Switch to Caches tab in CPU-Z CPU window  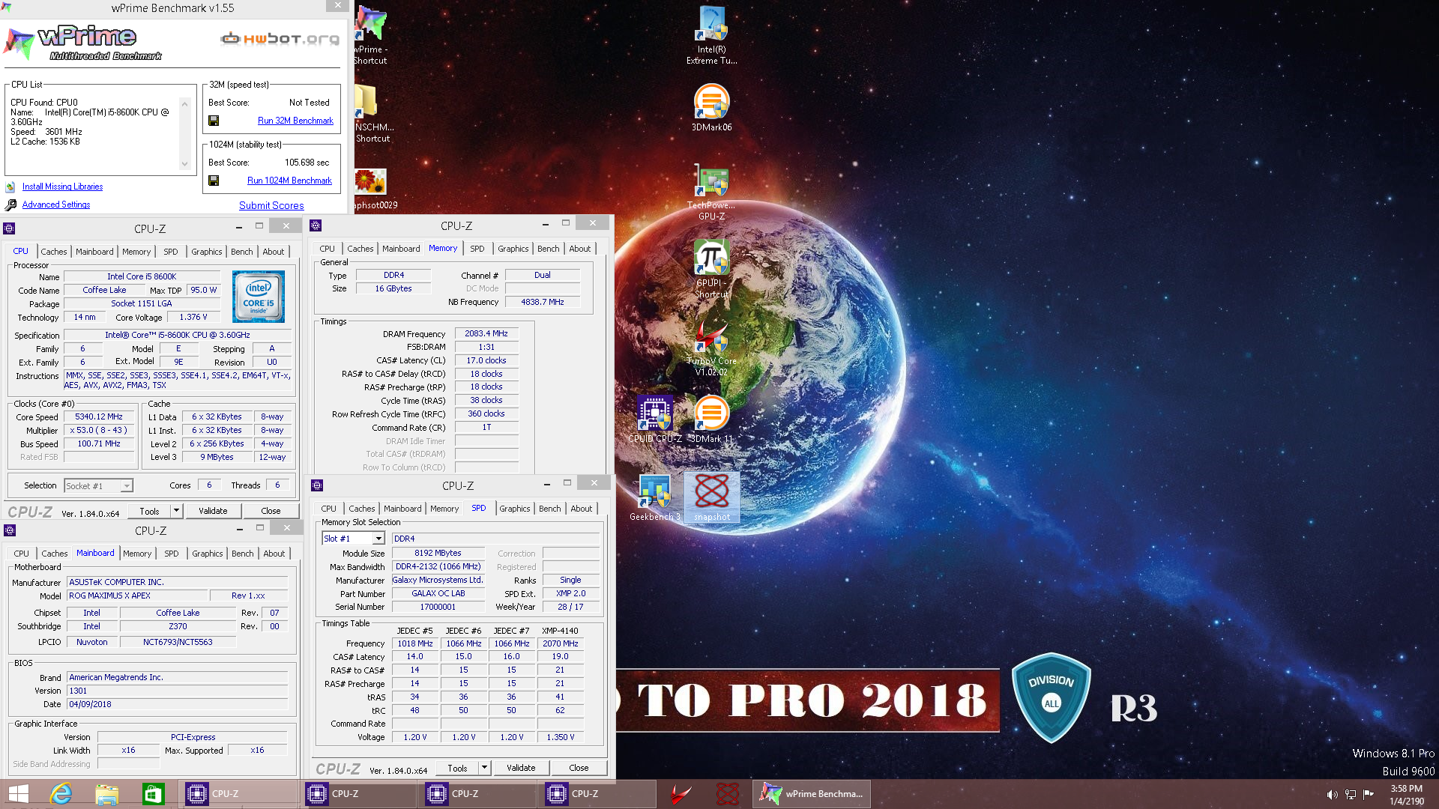tap(54, 252)
